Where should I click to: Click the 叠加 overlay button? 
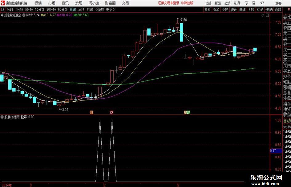coord(216,10)
